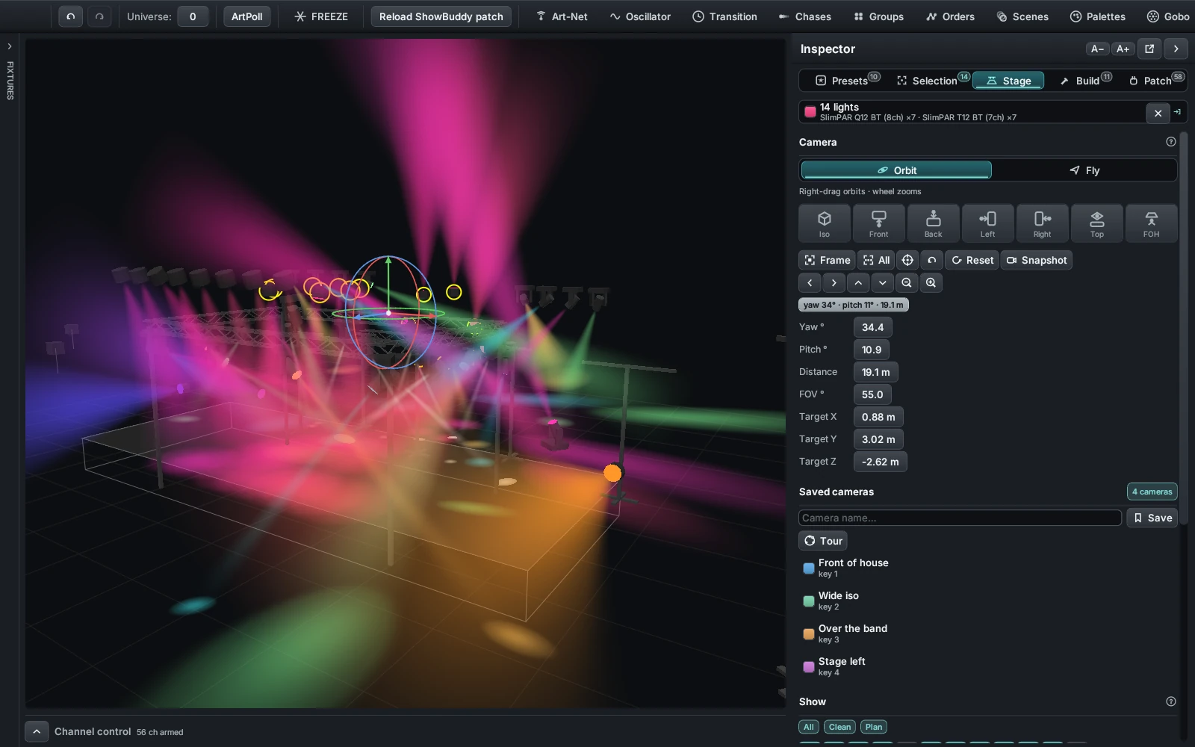Toggle the Clean show filter chip
Image resolution: width=1195 pixels, height=747 pixels.
(839, 727)
